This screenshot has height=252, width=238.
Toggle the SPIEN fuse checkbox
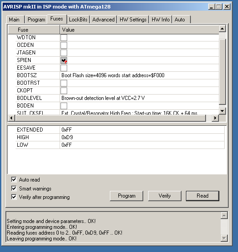(x=64, y=60)
